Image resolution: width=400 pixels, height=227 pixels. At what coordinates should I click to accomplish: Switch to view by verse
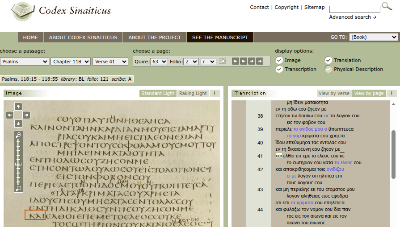334,93
